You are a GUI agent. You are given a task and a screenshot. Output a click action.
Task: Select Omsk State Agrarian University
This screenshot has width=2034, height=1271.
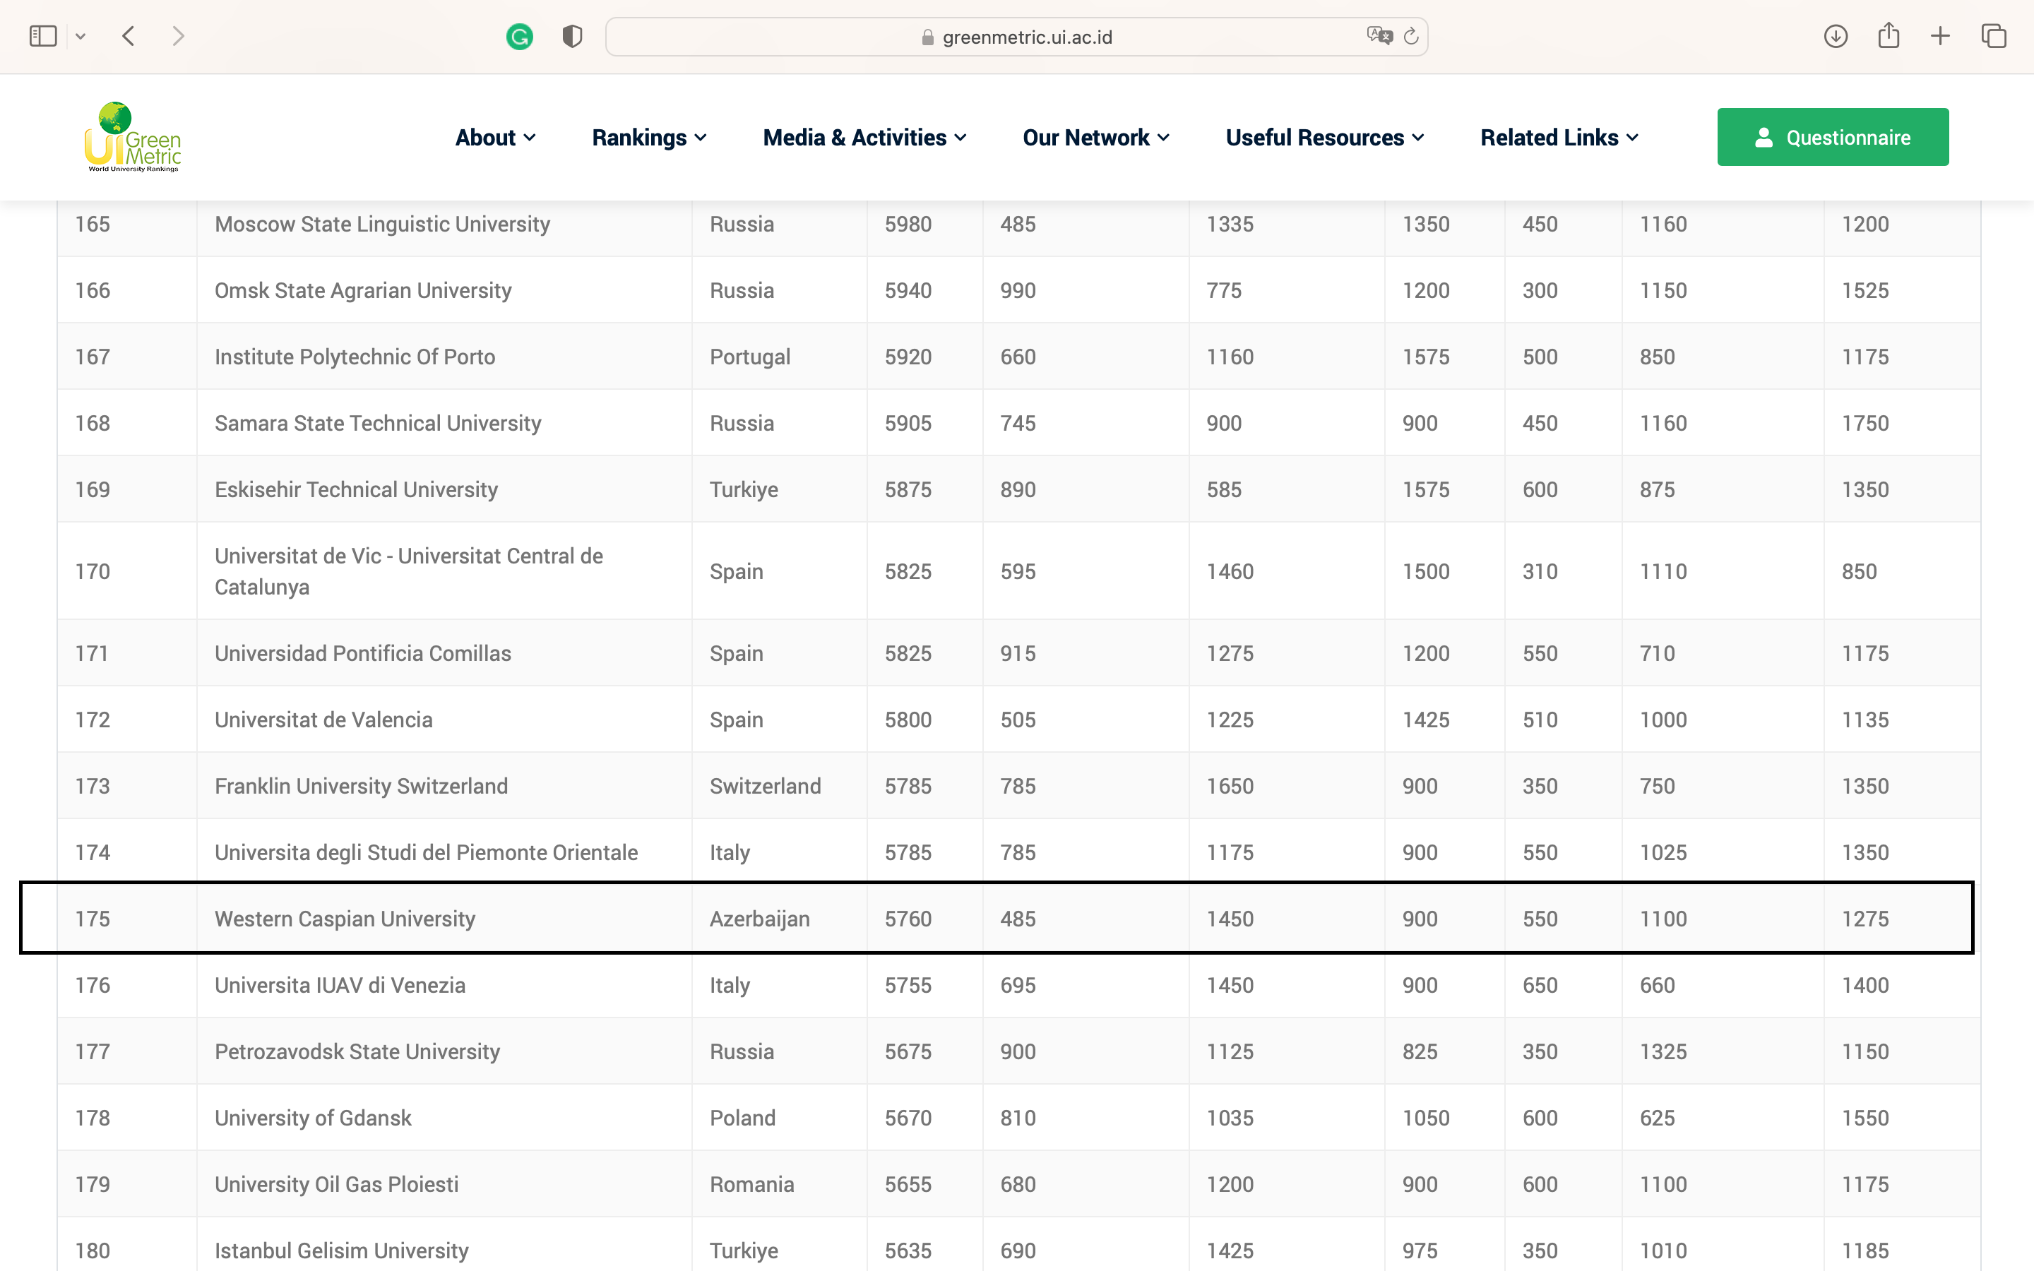point(363,291)
